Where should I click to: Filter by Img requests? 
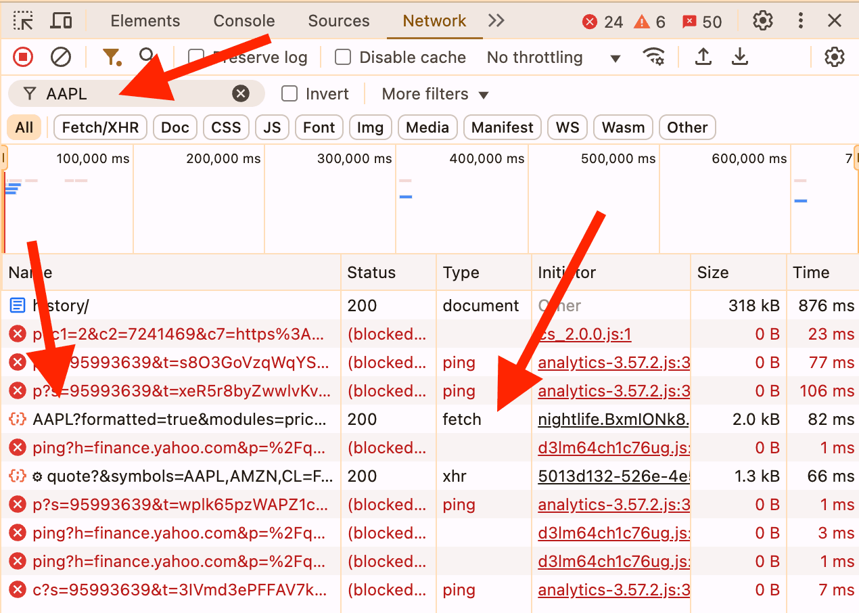pos(370,128)
